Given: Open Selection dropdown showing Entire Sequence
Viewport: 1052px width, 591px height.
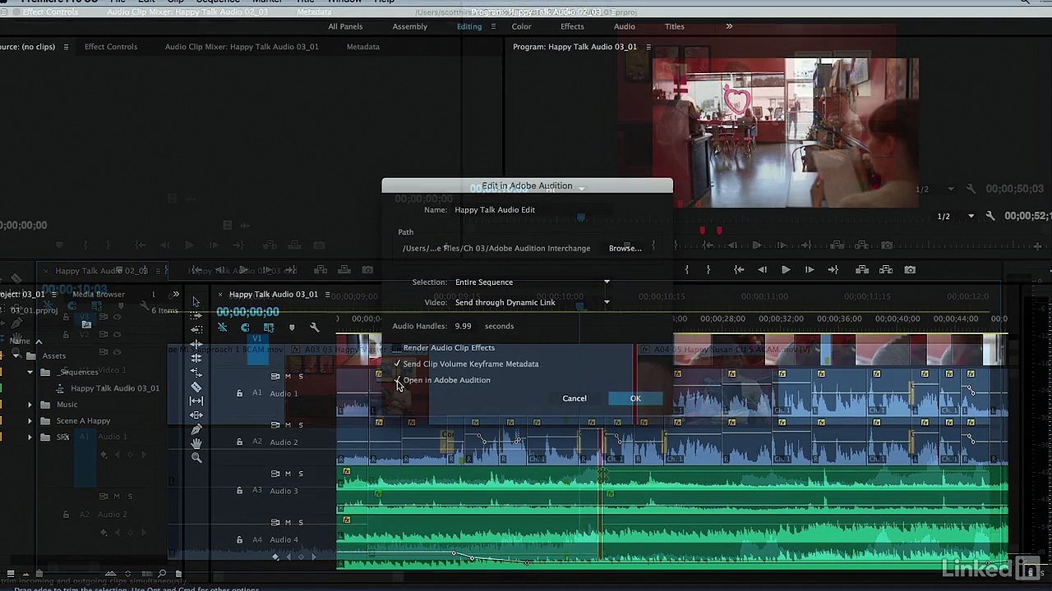Looking at the screenshot, I should pyautogui.click(x=533, y=282).
